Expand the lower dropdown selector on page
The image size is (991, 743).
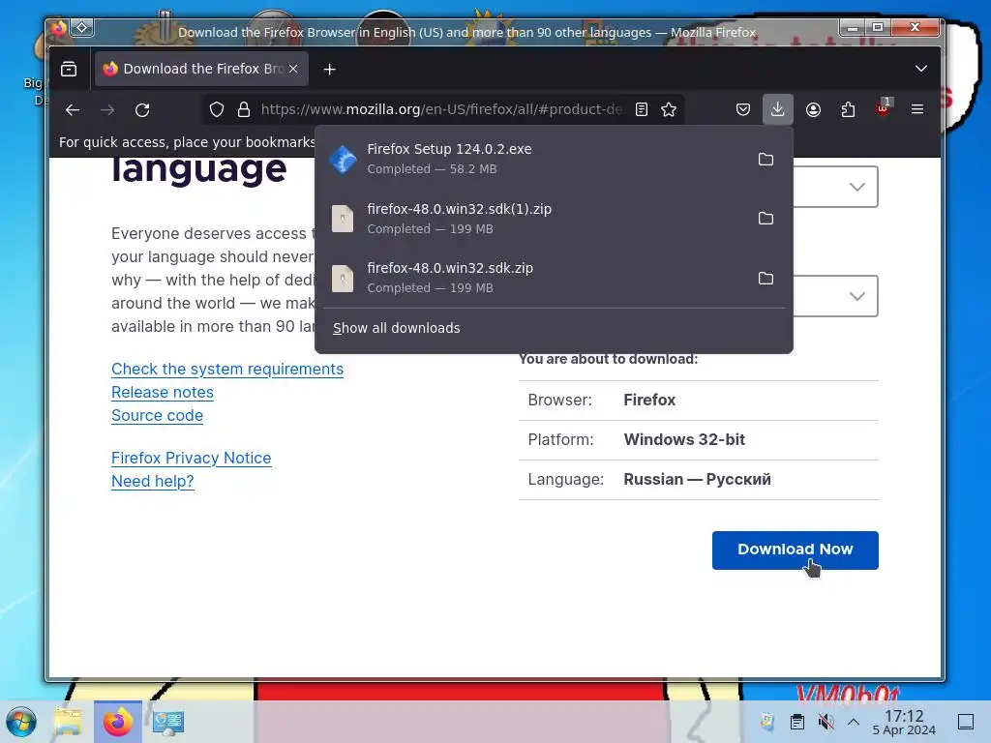coord(835,296)
